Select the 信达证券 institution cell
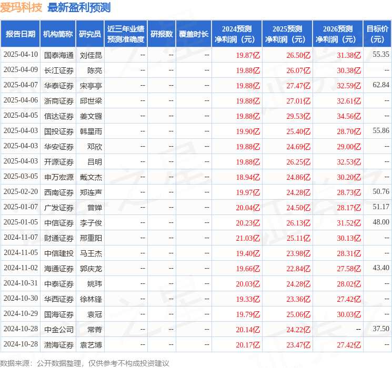This screenshot has height=368, width=392. click(59, 116)
